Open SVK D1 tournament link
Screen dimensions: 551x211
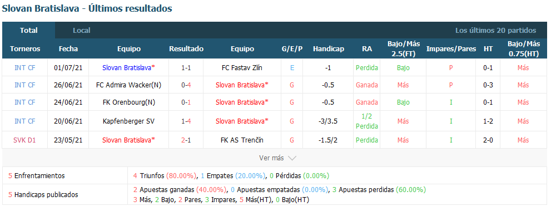24,140
